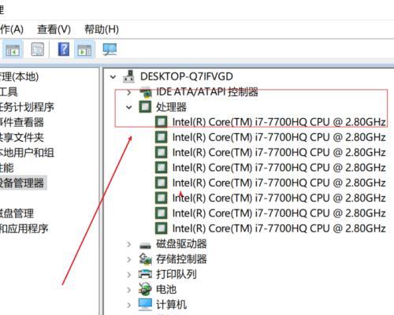Select 性能 in the left pane
Image resolution: width=394 pixels, height=315 pixels.
tap(7, 168)
